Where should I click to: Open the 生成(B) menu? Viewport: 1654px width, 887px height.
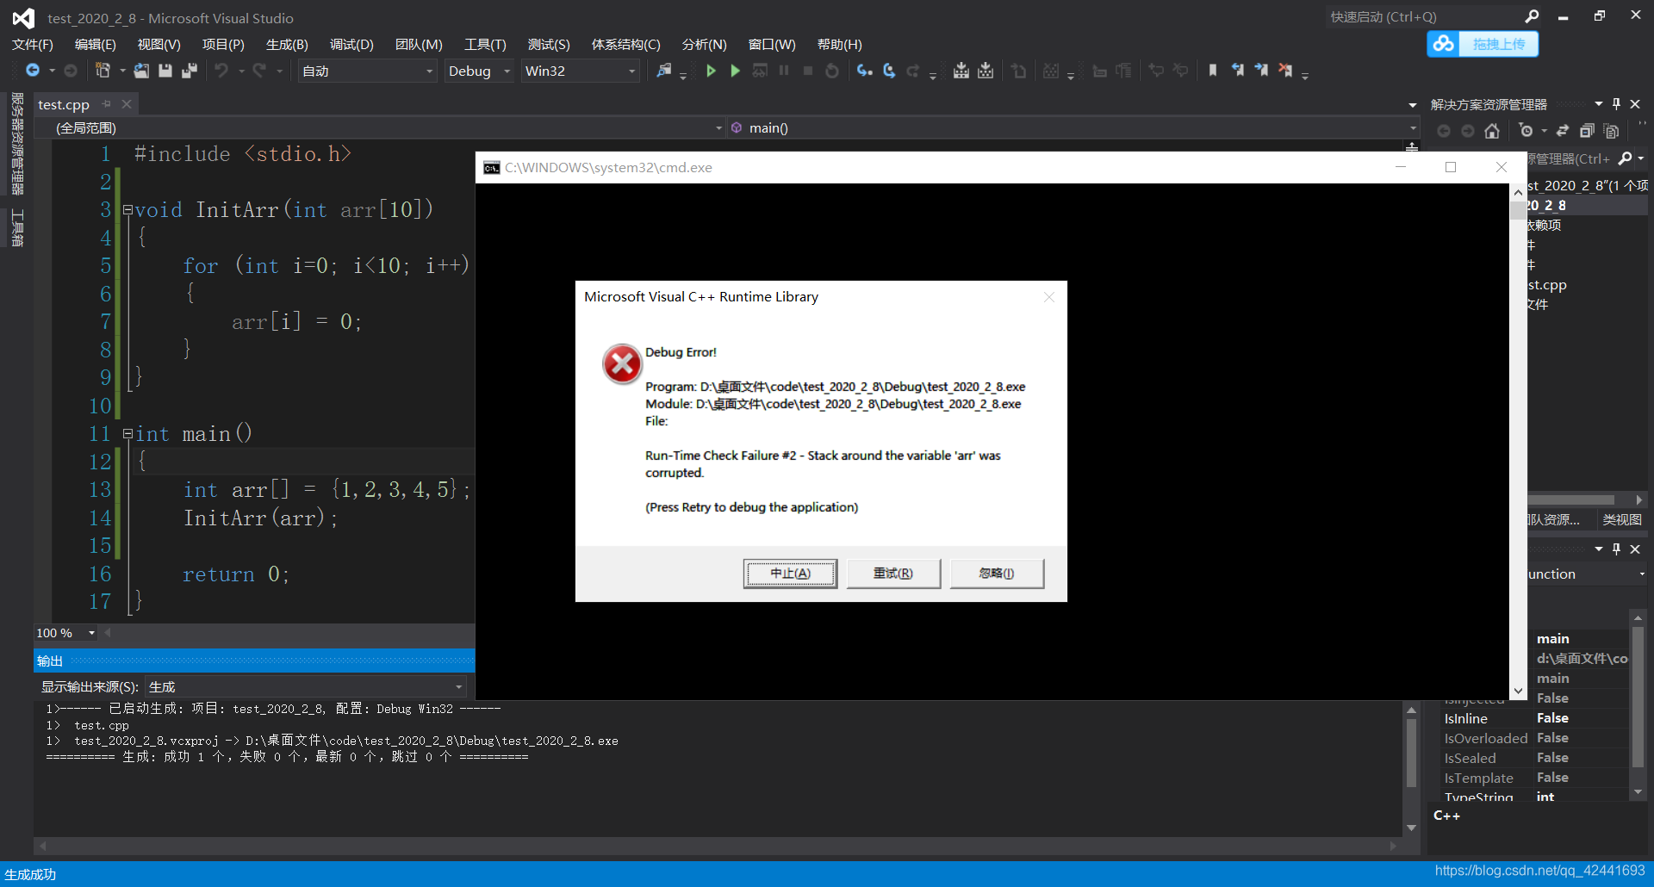[x=287, y=45]
